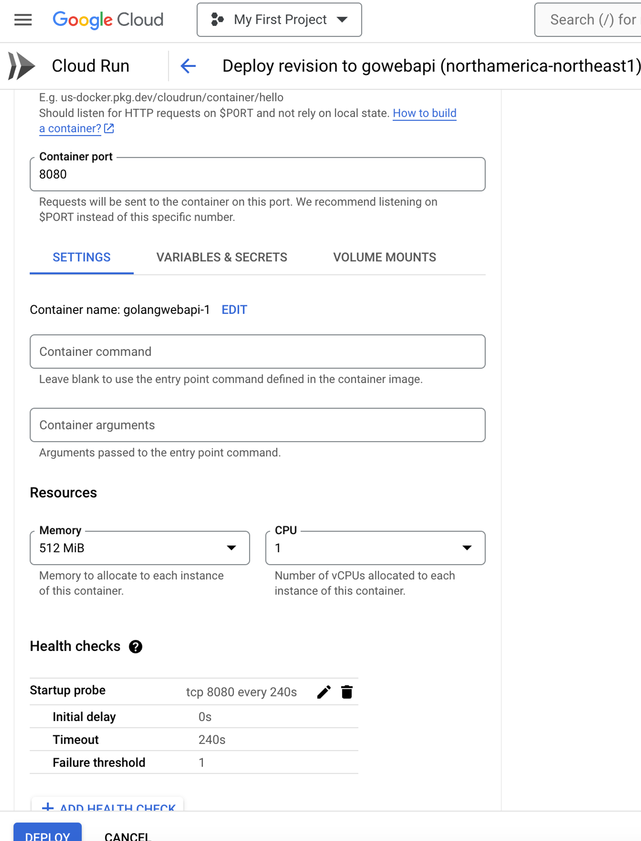This screenshot has height=841, width=641.
Task: Click the project hexagon icon
Action: (x=217, y=20)
